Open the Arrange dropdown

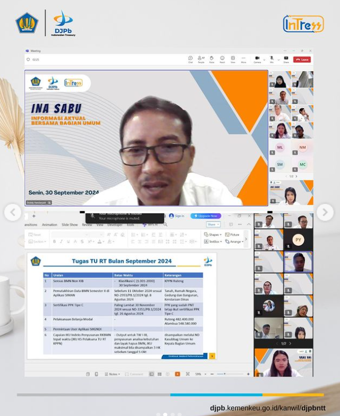[x=234, y=242]
